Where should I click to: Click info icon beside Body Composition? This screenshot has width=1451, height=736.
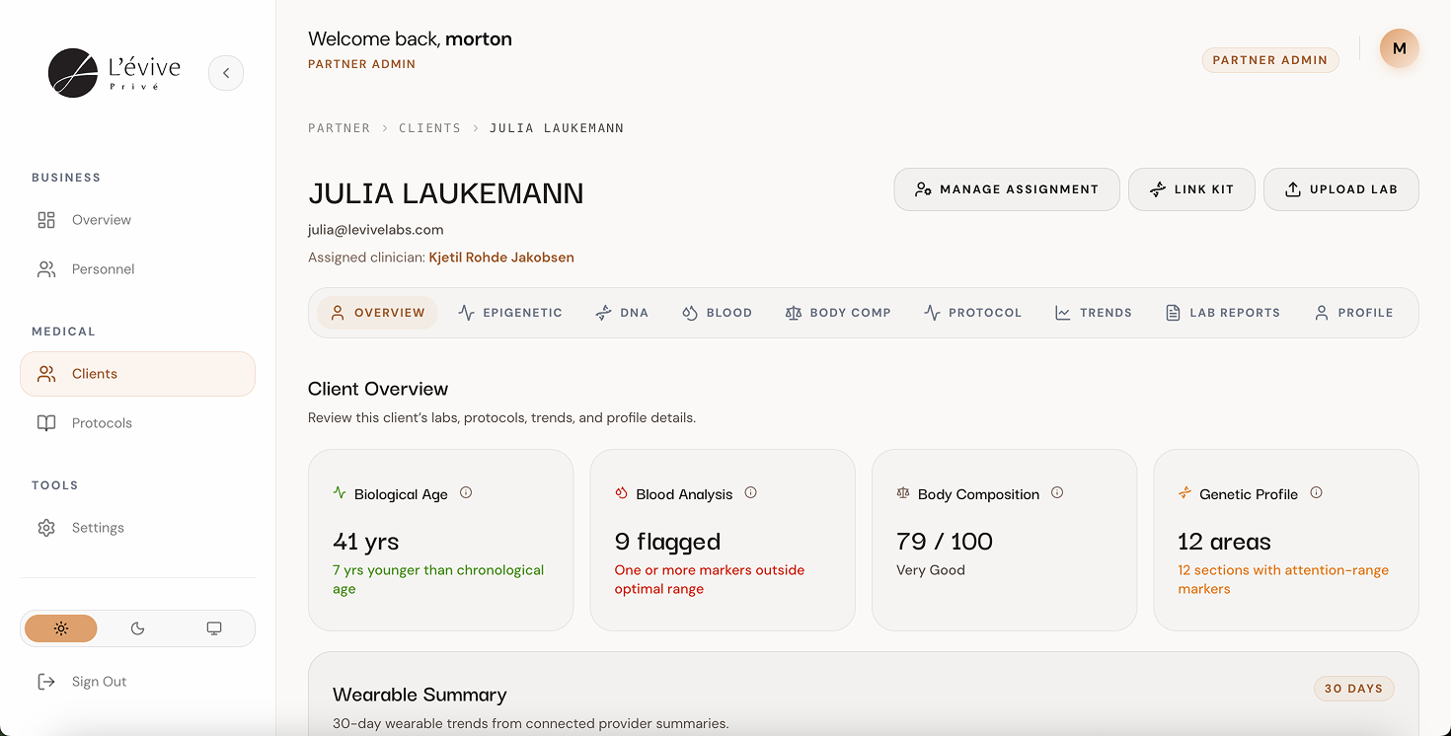pos(1057,492)
